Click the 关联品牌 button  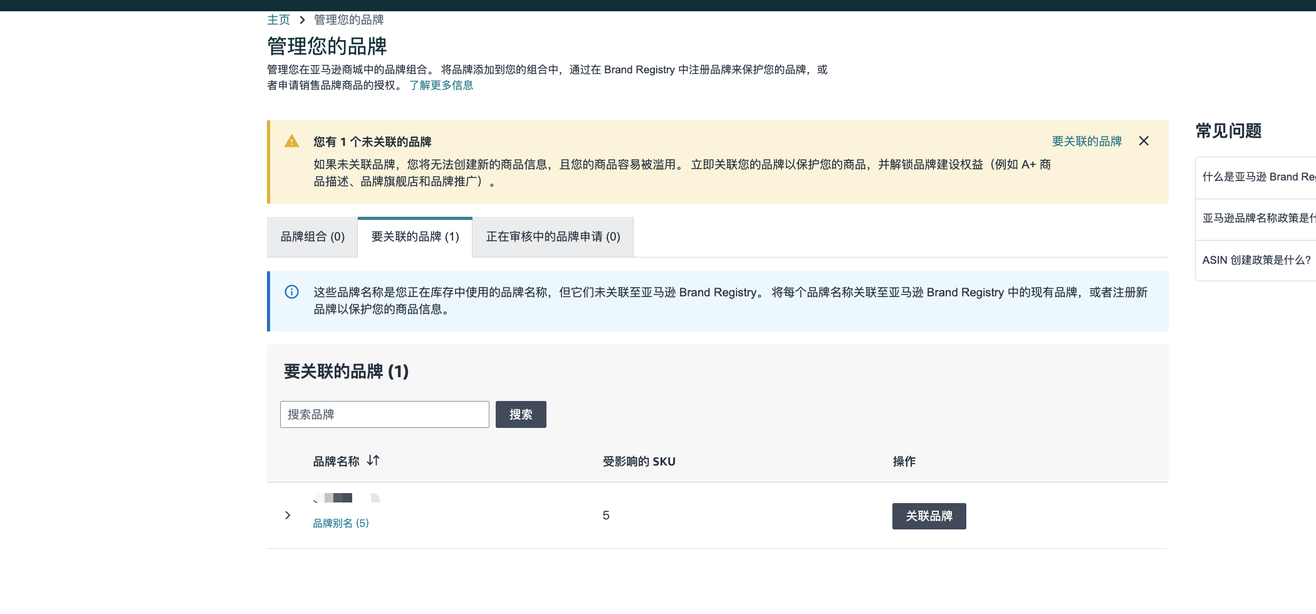(929, 516)
